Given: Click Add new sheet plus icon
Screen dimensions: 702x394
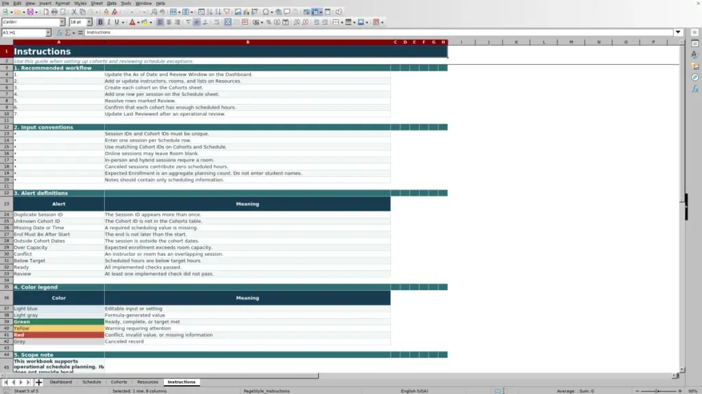Looking at the screenshot, I should (x=39, y=382).
